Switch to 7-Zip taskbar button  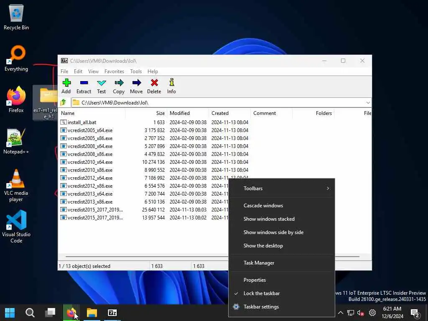click(x=112, y=313)
